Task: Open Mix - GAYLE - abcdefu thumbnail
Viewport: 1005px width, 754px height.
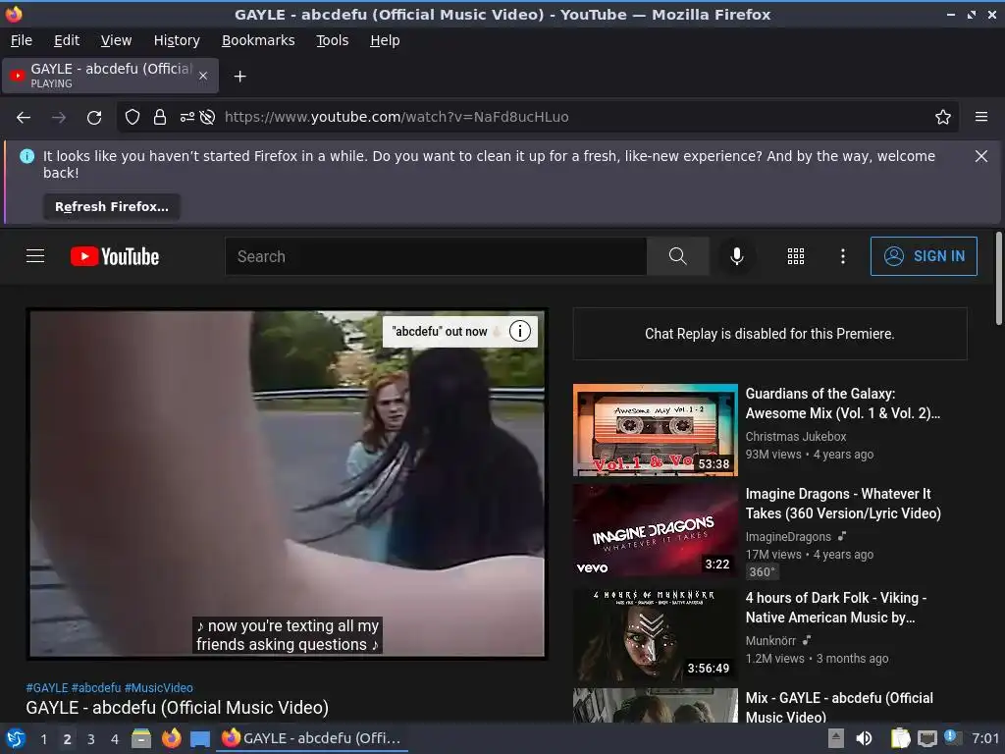Action: pos(655,705)
